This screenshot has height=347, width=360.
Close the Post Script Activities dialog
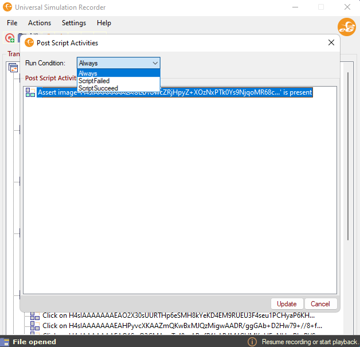click(x=331, y=42)
